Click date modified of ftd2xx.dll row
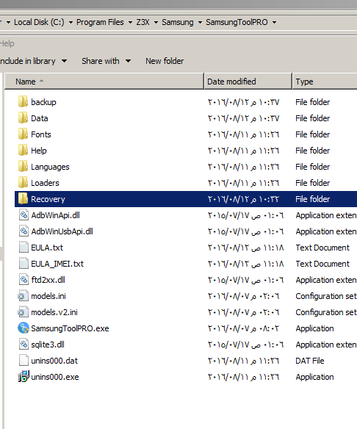Viewport: 357px width, 429px height. pyautogui.click(x=245, y=280)
